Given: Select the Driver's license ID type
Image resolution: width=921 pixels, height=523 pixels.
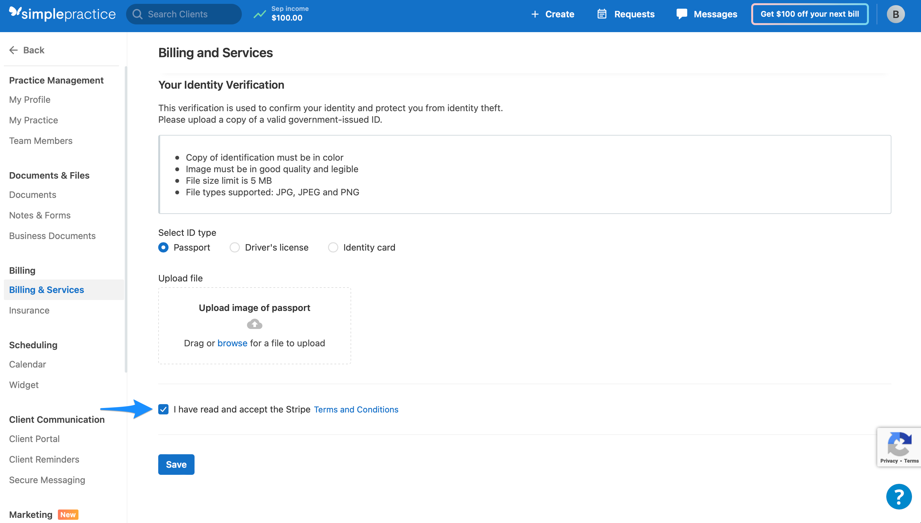Looking at the screenshot, I should (234, 247).
